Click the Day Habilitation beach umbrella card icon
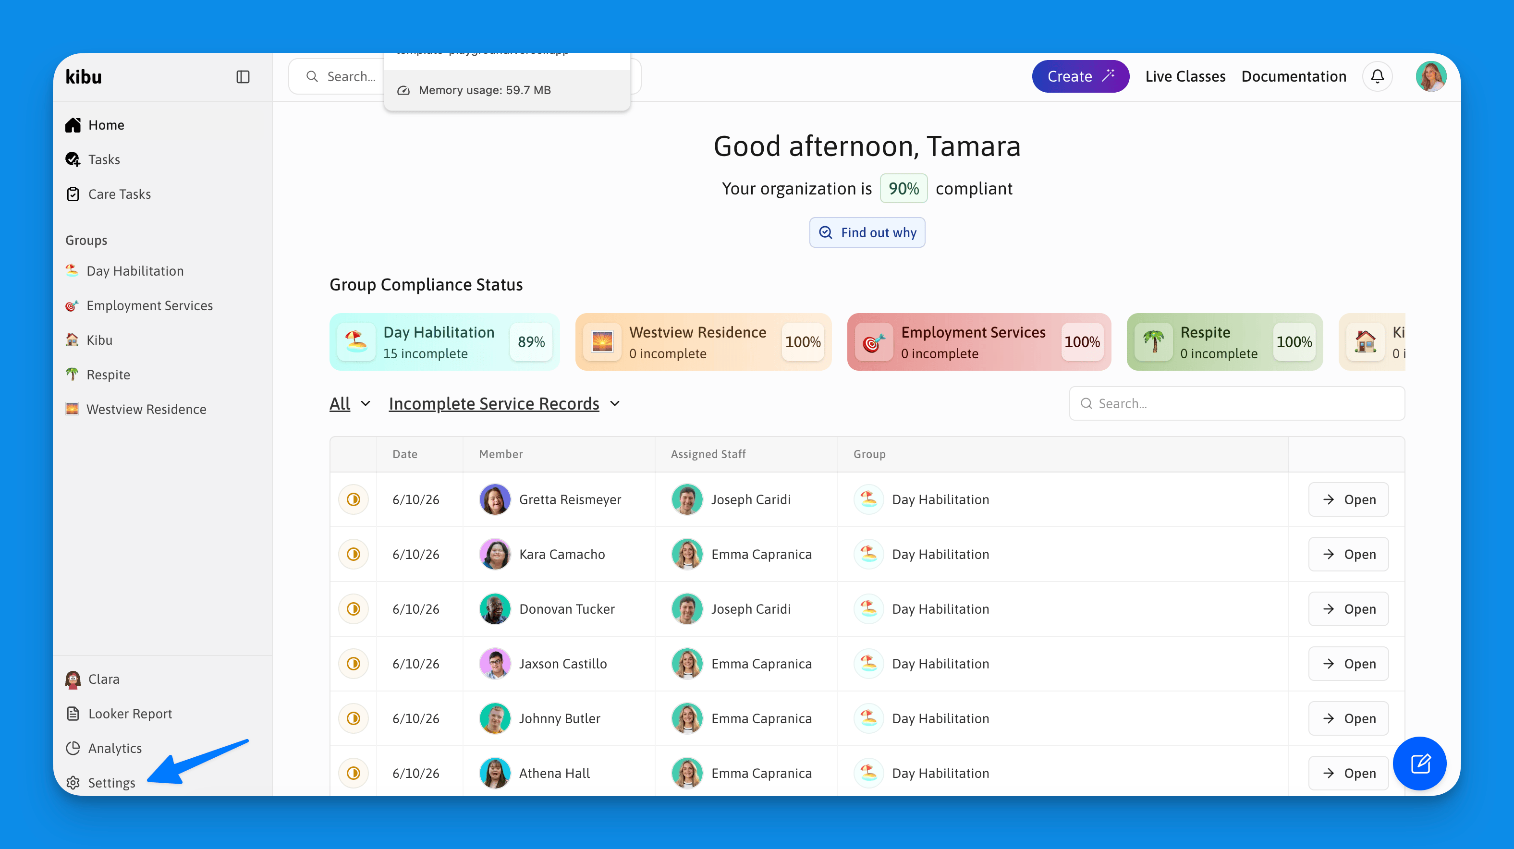Viewport: 1514px width, 849px height. coord(356,342)
